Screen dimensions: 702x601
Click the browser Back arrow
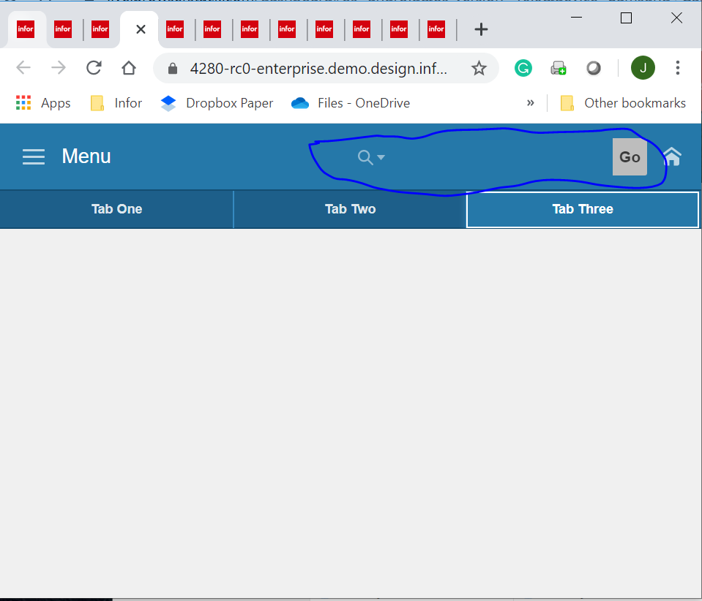(23, 68)
